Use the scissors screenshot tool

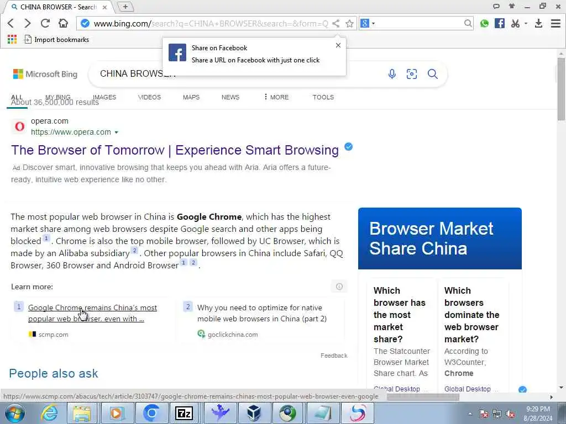(516, 23)
